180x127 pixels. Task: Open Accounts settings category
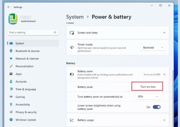click(33, 82)
